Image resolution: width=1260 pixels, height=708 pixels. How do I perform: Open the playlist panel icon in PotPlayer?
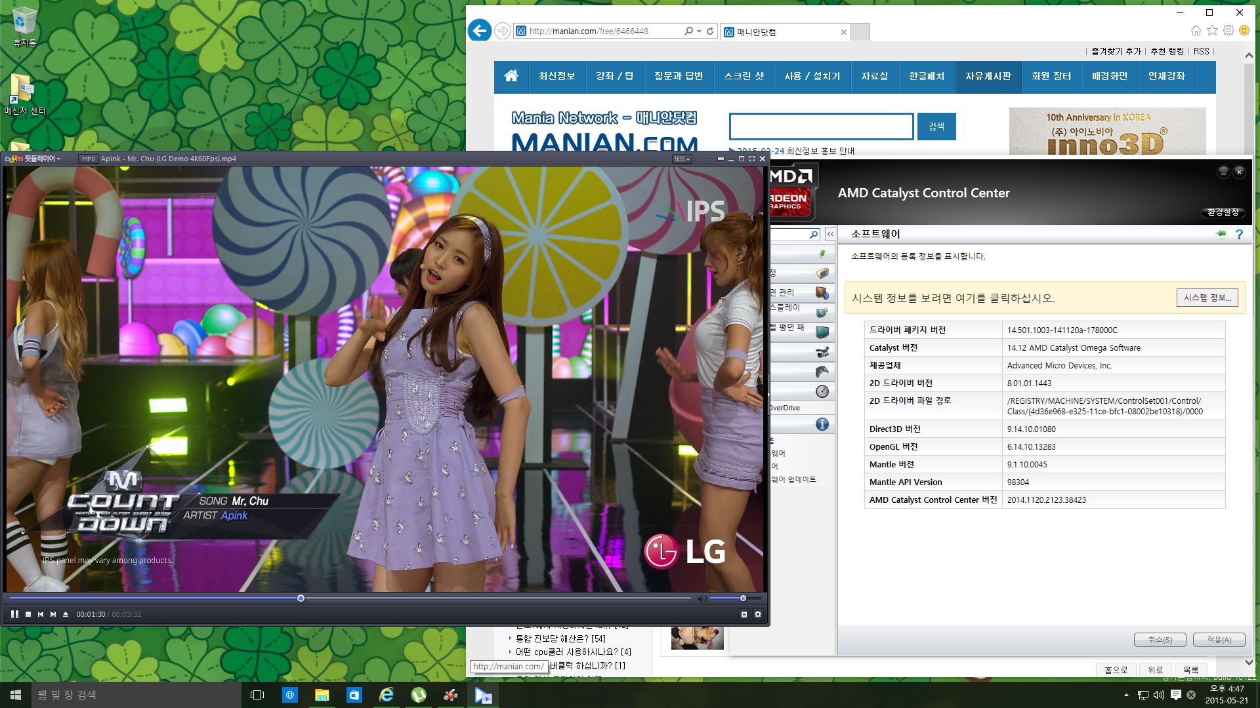click(744, 614)
